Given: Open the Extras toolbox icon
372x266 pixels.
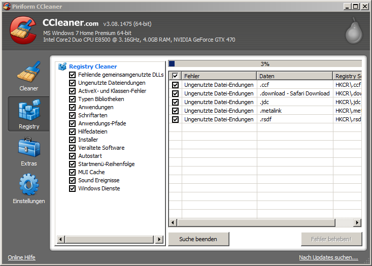Looking at the screenshot, I should (29, 147).
